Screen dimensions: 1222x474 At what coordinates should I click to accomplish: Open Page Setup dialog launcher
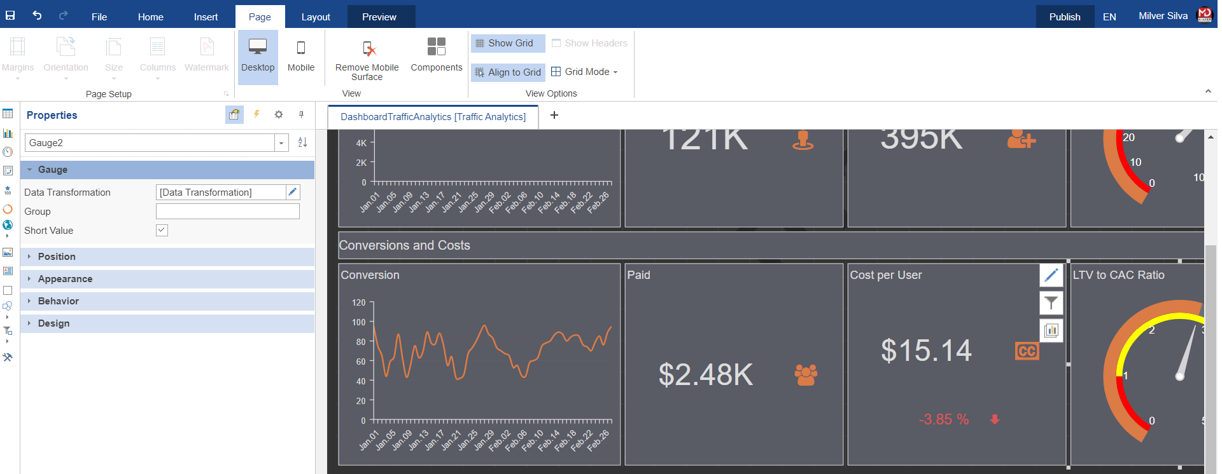tap(226, 94)
